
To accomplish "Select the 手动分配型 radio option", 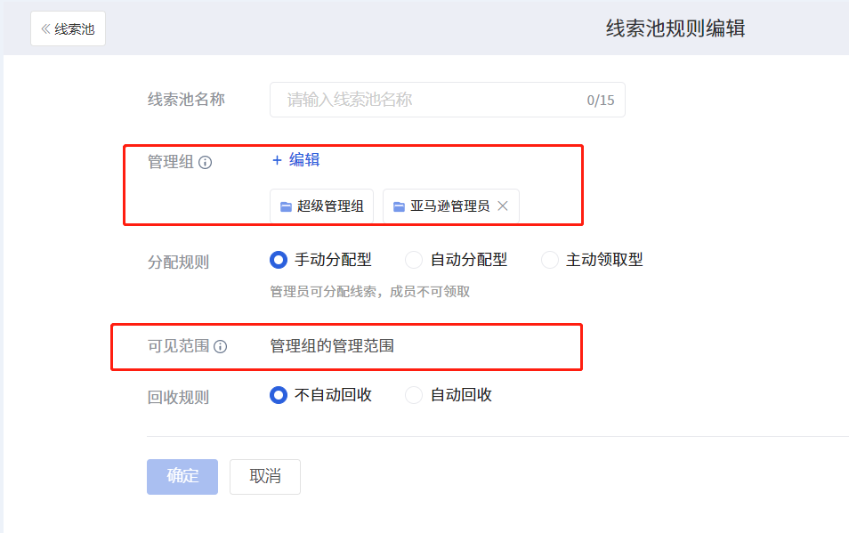I will click(279, 260).
